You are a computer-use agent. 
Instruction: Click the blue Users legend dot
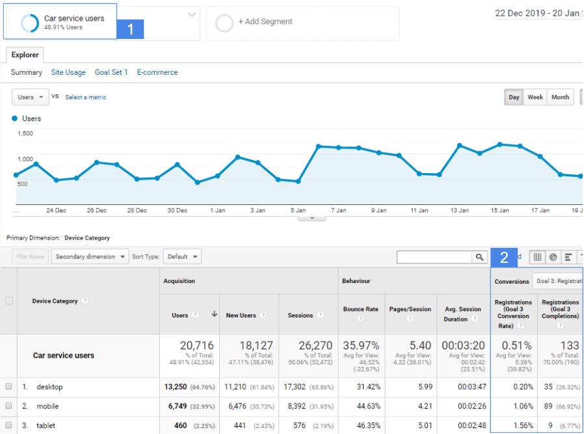click(14, 118)
